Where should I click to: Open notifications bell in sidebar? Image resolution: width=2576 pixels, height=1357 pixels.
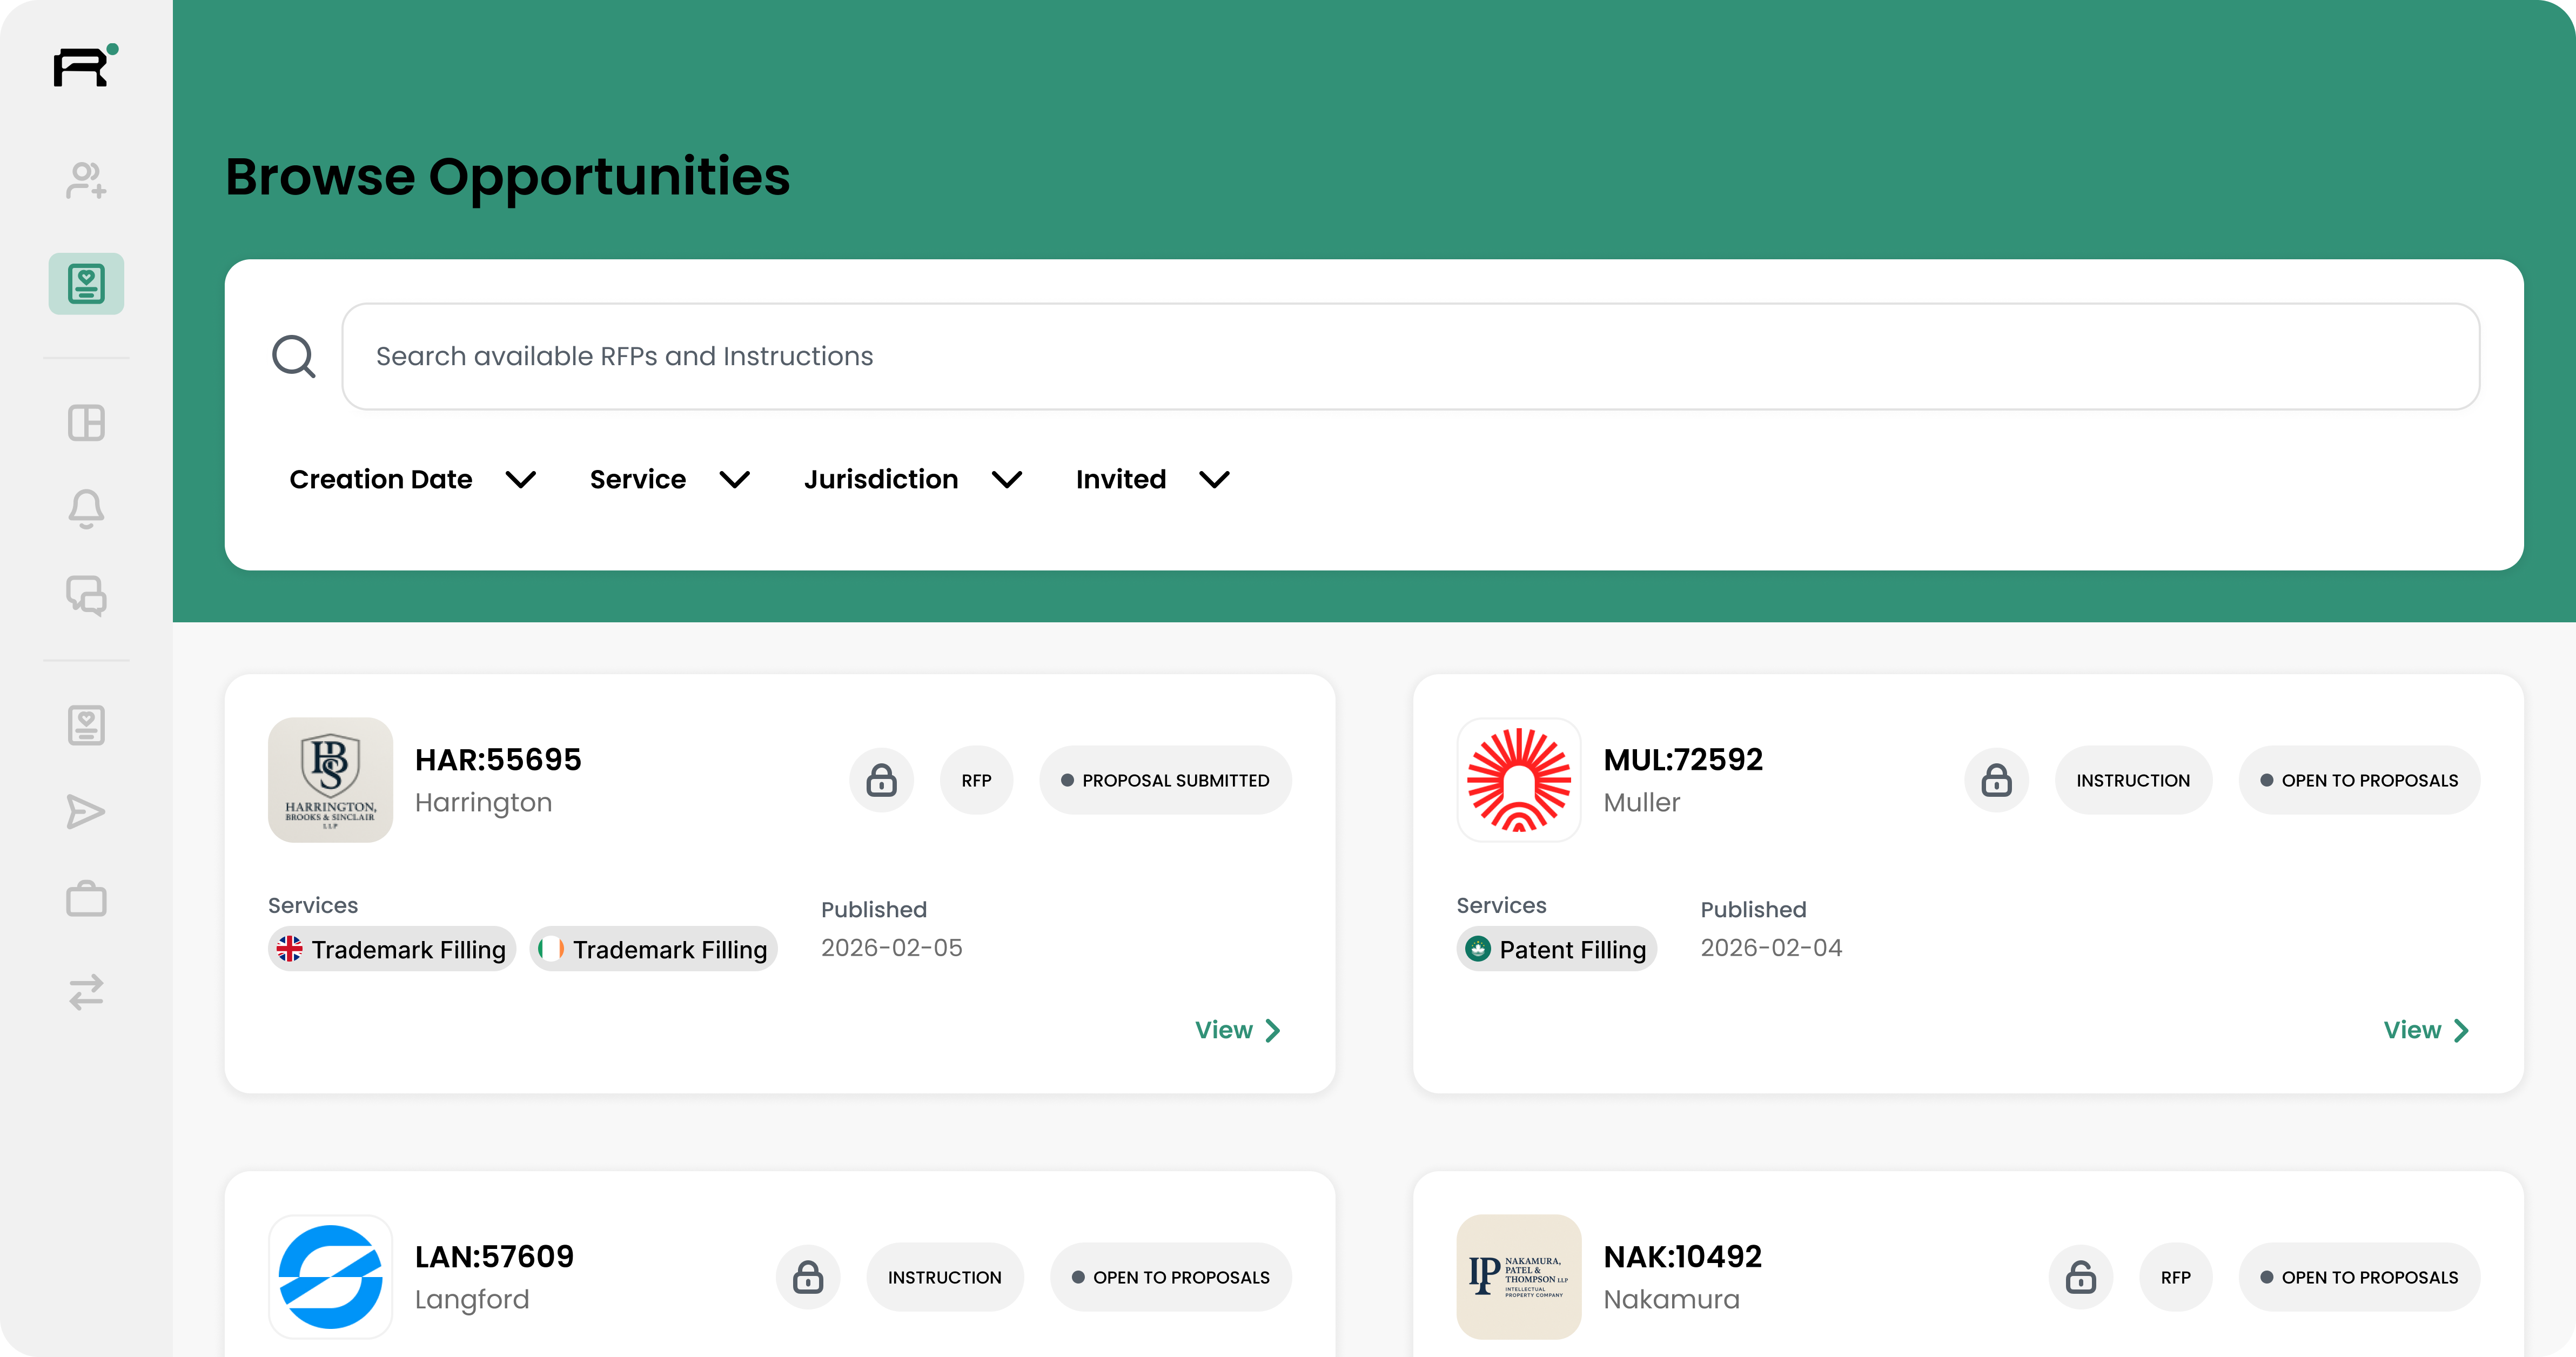coord(86,509)
